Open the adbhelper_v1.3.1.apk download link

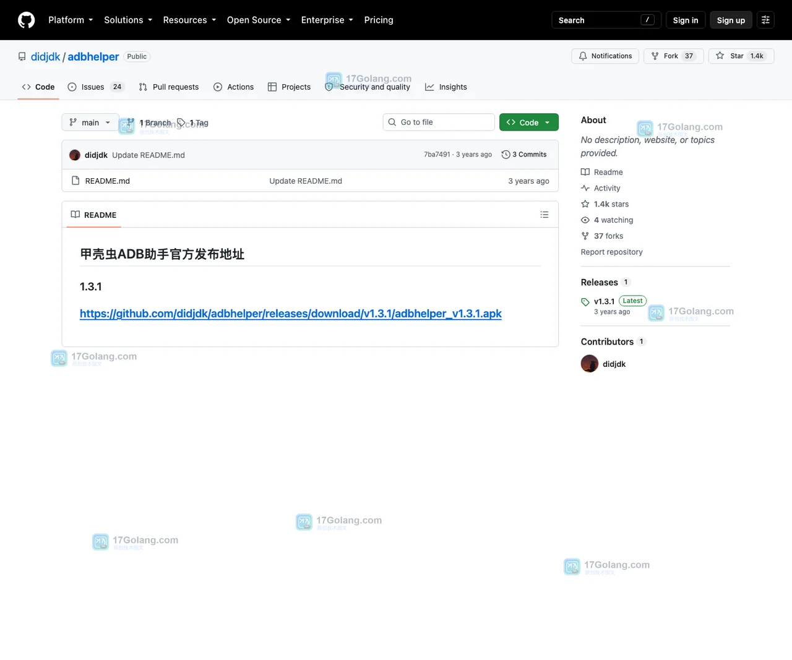coord(291,314)
